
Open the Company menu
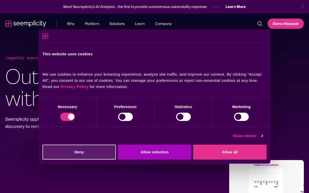(163, 24)
